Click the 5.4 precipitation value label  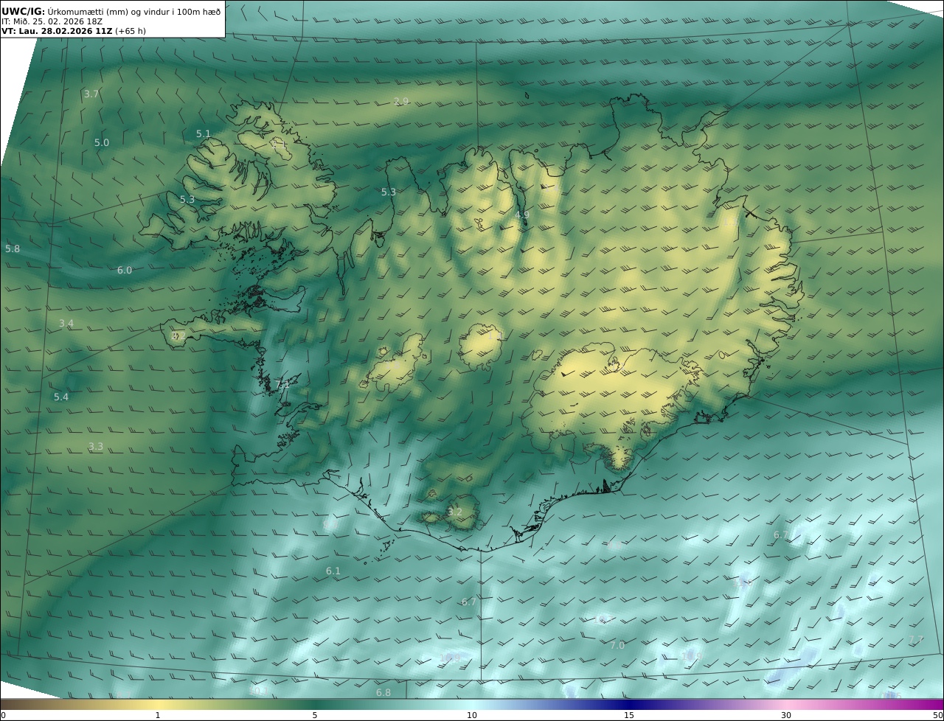[x=61, y=397]
